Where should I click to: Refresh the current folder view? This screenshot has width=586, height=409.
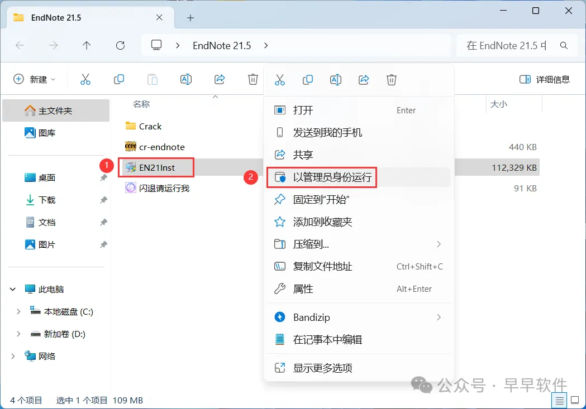coord(120,46)
